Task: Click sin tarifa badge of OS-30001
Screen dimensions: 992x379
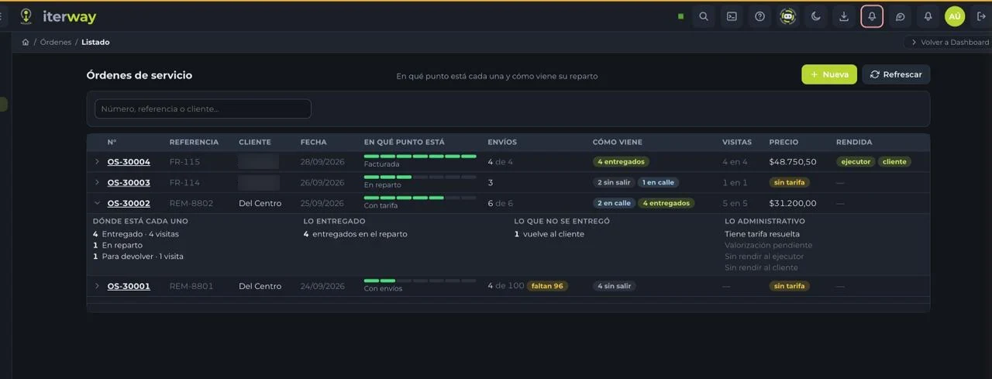Action: click(790, 286)
